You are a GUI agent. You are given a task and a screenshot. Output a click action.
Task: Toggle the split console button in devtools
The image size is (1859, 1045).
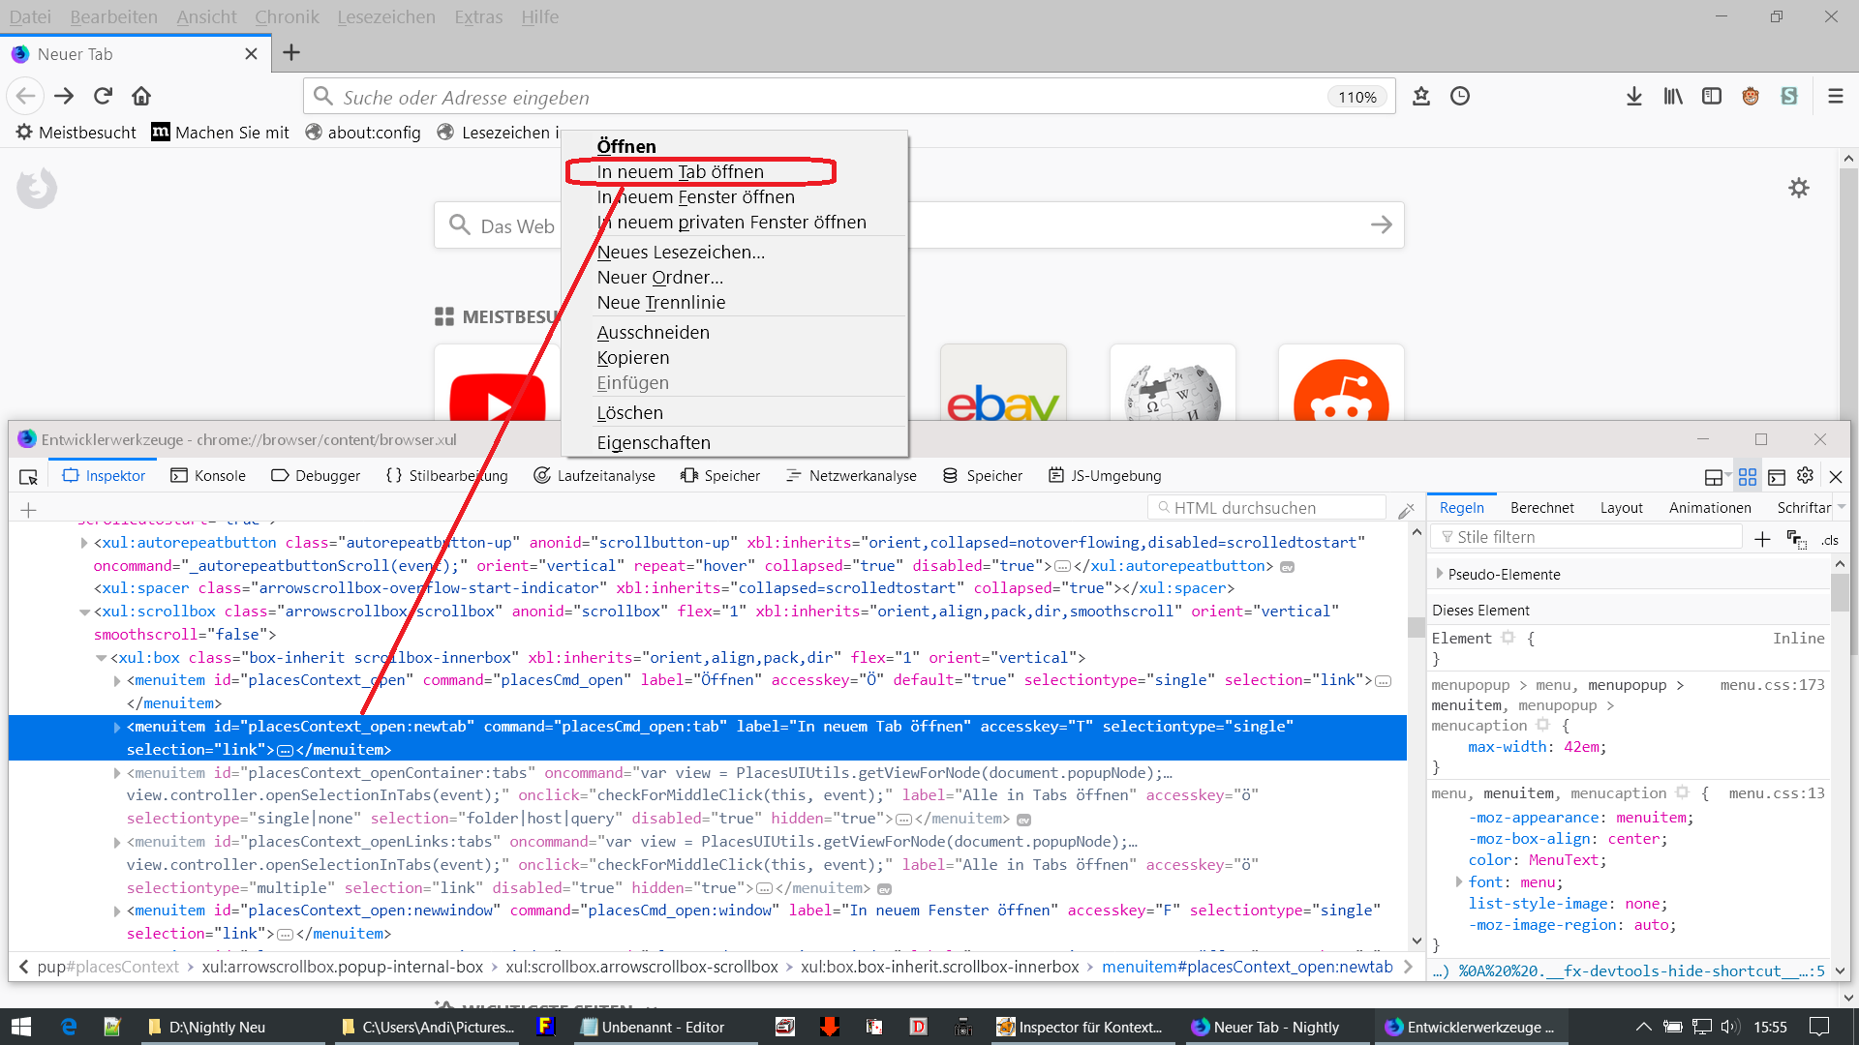click(x=1776, y=476)
